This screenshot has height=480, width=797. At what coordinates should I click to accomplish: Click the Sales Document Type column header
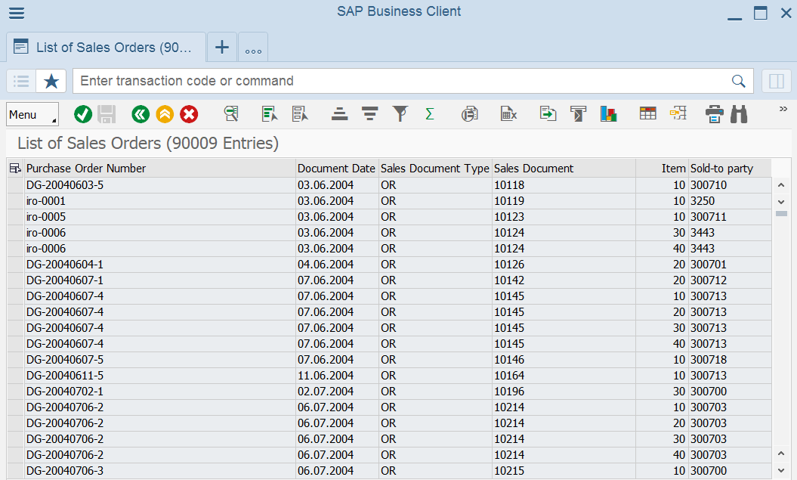[436, 169]
